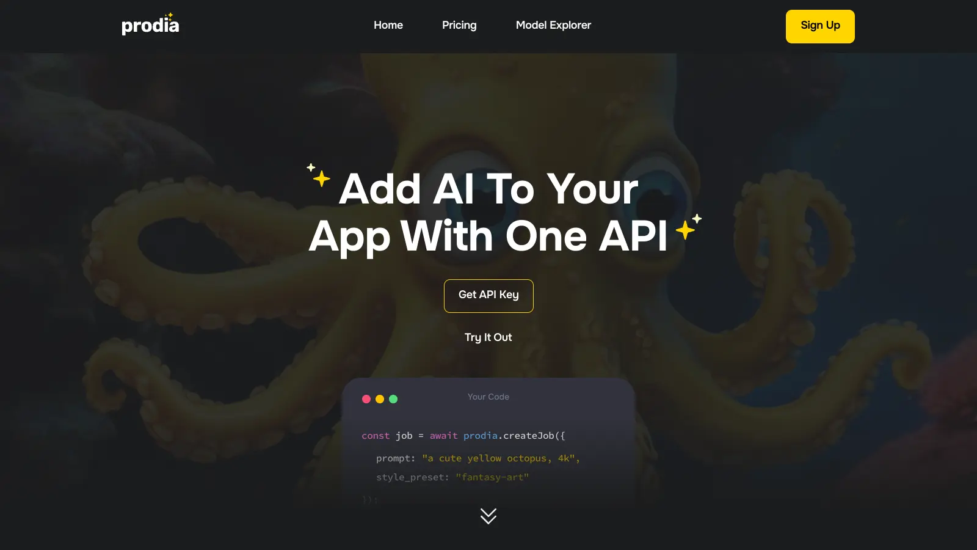977x550 pixels.
Task: Select the 'Your Code' window title
Action: [x=488, y=397]
